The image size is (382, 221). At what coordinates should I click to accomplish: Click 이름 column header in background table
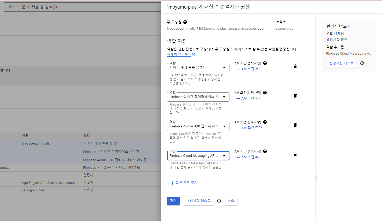click(25, 136)
